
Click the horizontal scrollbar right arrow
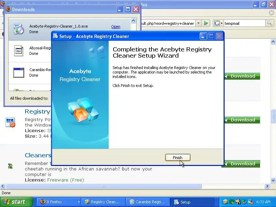click(x=267, y=186)
